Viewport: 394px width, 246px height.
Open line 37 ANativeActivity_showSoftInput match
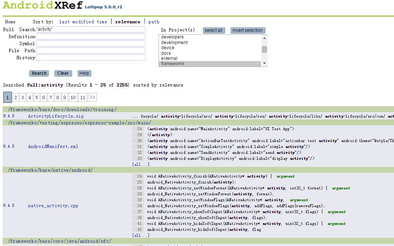point(235,212)
